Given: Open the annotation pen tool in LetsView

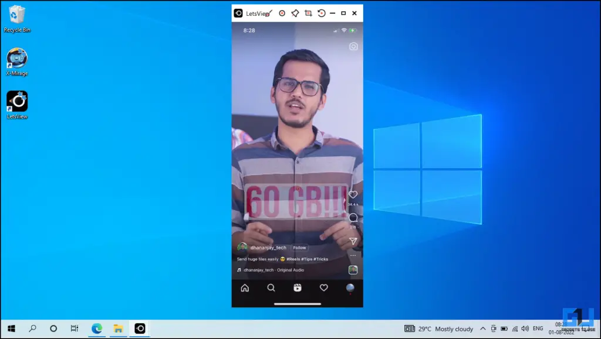Looking at the screenshot, I should tap(295, 13).
